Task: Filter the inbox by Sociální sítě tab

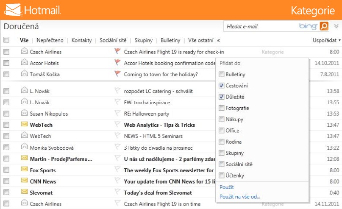Action: [113, 40]
